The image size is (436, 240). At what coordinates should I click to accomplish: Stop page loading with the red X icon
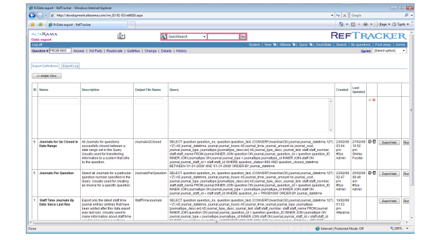[345, 15]
